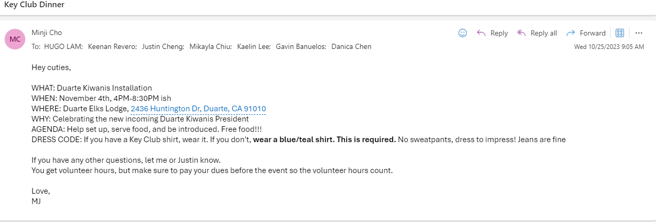The image size is (656, 222).
Task: Open the Apps grid icon
Action: point(620,33)
